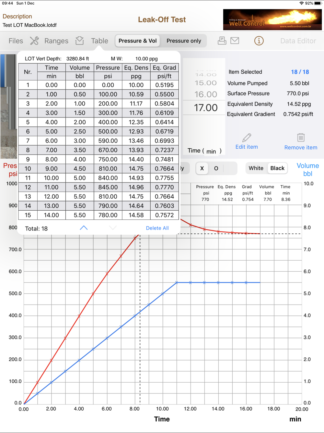Tap the printer icon
324x433 pixels.
tap(222, 41)
